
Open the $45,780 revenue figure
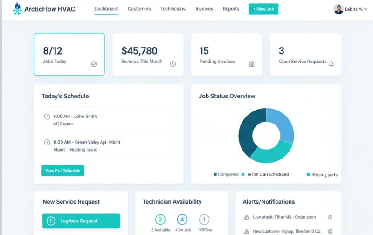point(139,51)
